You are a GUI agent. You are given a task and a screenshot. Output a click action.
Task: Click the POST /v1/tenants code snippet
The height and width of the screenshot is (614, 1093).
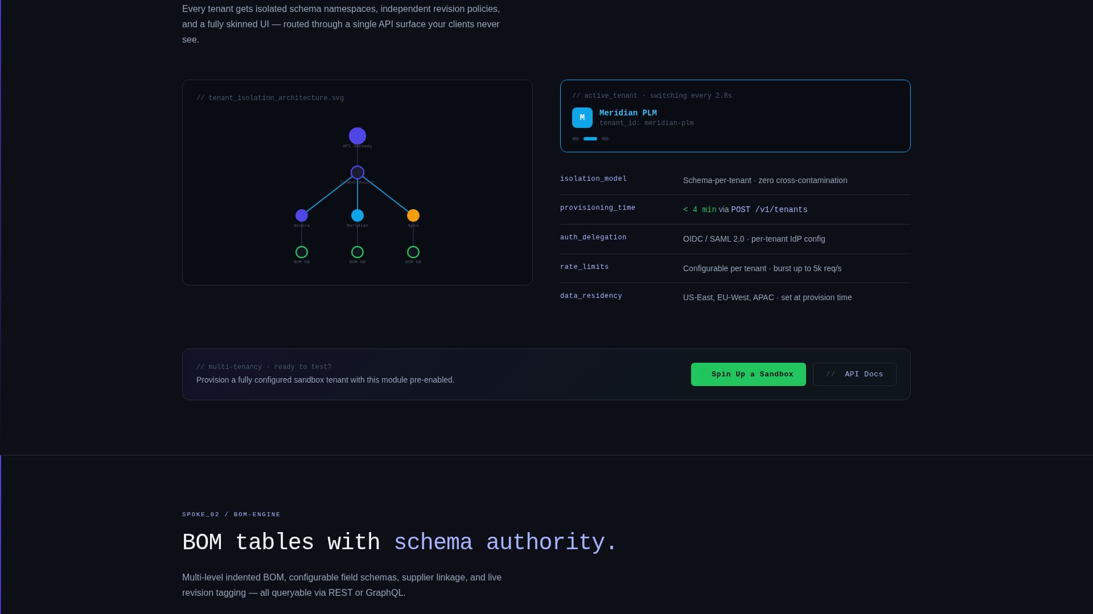click(x=769, y=210)
